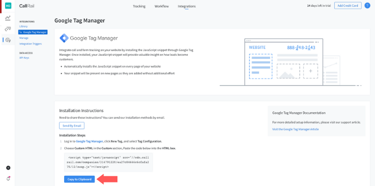Visit the Google Tag Manager Article link

295,129
